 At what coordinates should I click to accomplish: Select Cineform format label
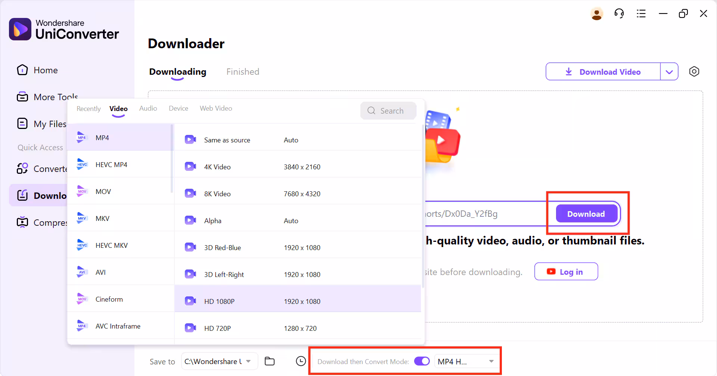(109, 299)
